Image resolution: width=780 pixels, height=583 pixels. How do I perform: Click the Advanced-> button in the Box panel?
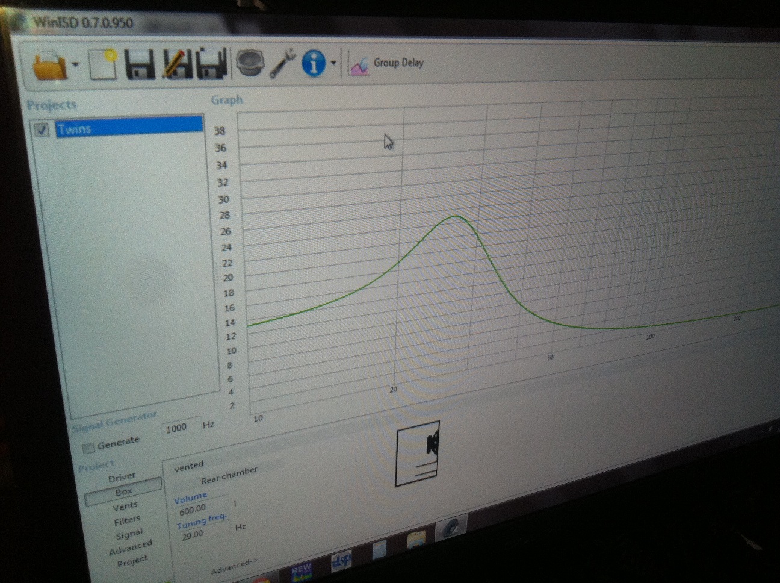point(234,566)
